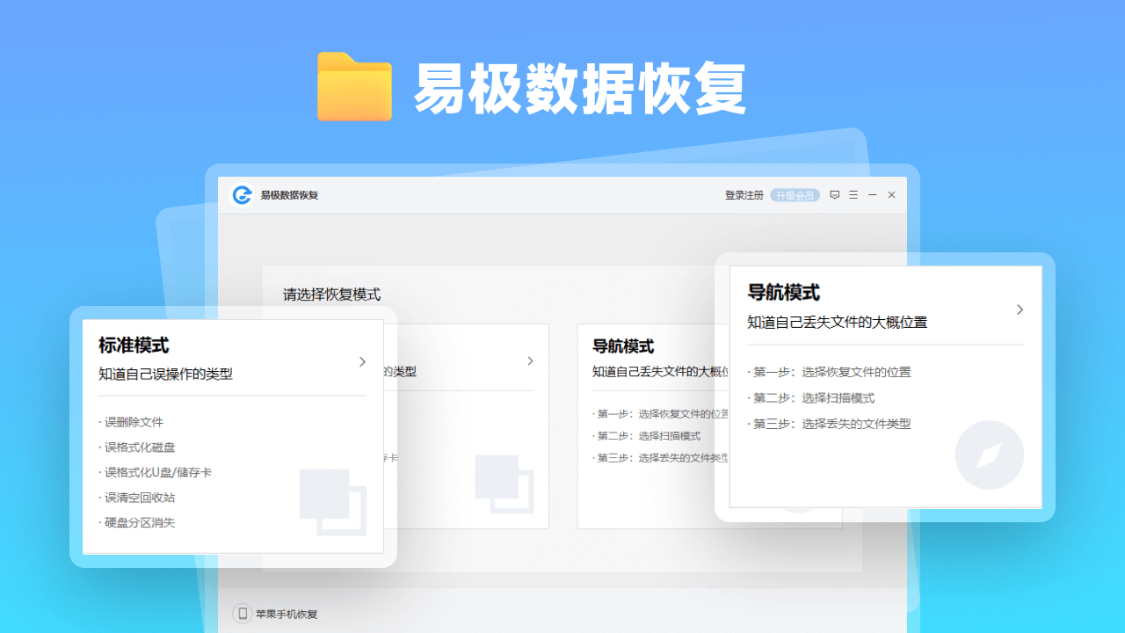
Task: Expand the chevron on the enlarged 标准模式 card
Action: [362, 361]
